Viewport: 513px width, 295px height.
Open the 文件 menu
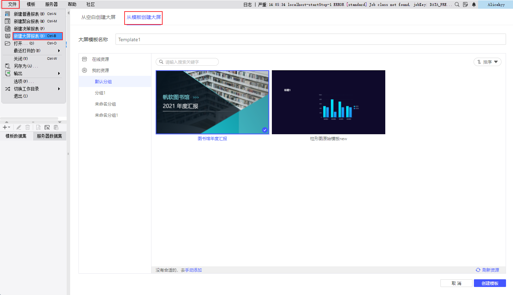coord(12,4)
